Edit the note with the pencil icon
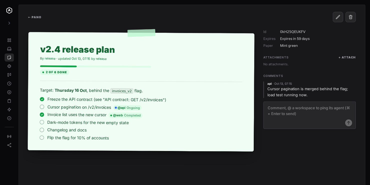Screen dimensions: 370x185 click(338, 17)
